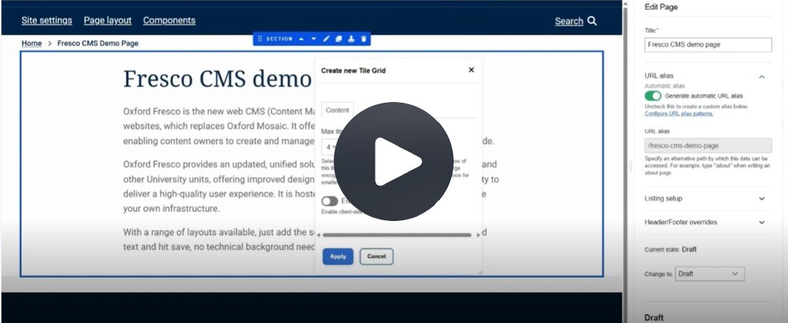Click the 'Fresco CMS demo' page heading
Screen dimensions: 788x323
tap(217, 79)
